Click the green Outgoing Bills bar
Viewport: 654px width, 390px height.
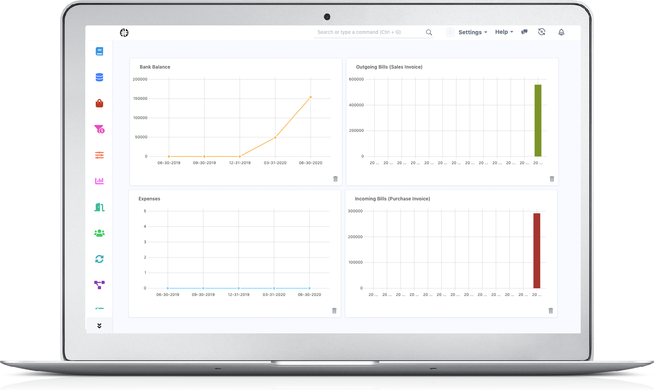pos(538,121)
